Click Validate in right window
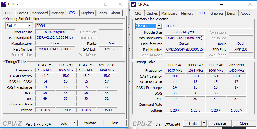This screenshot has width=257, height=129. click(220, 123)
